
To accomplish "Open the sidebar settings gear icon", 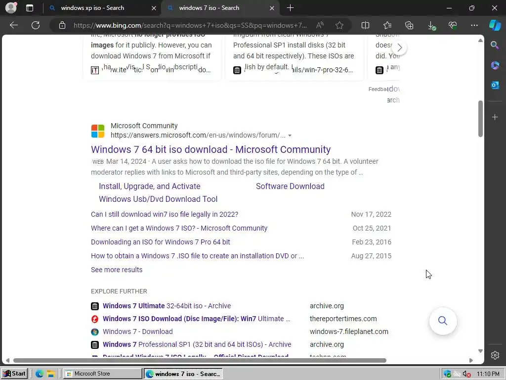I will coord(495,355).
